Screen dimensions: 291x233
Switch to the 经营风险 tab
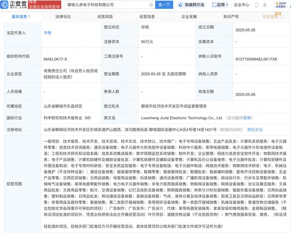(x=105, y=17)
